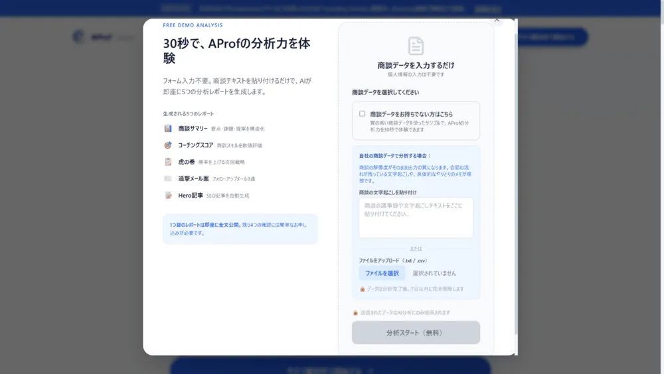Click the 選択されていません file status text

pos(434,273)
